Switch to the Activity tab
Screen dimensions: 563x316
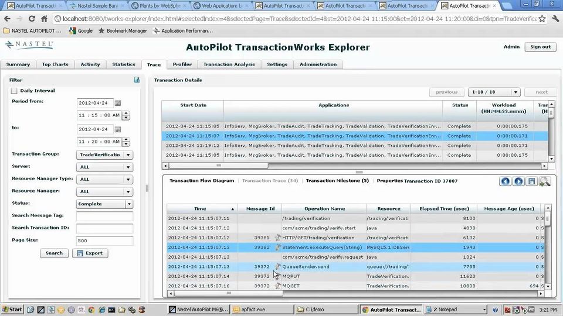click(x=90, y=64)
